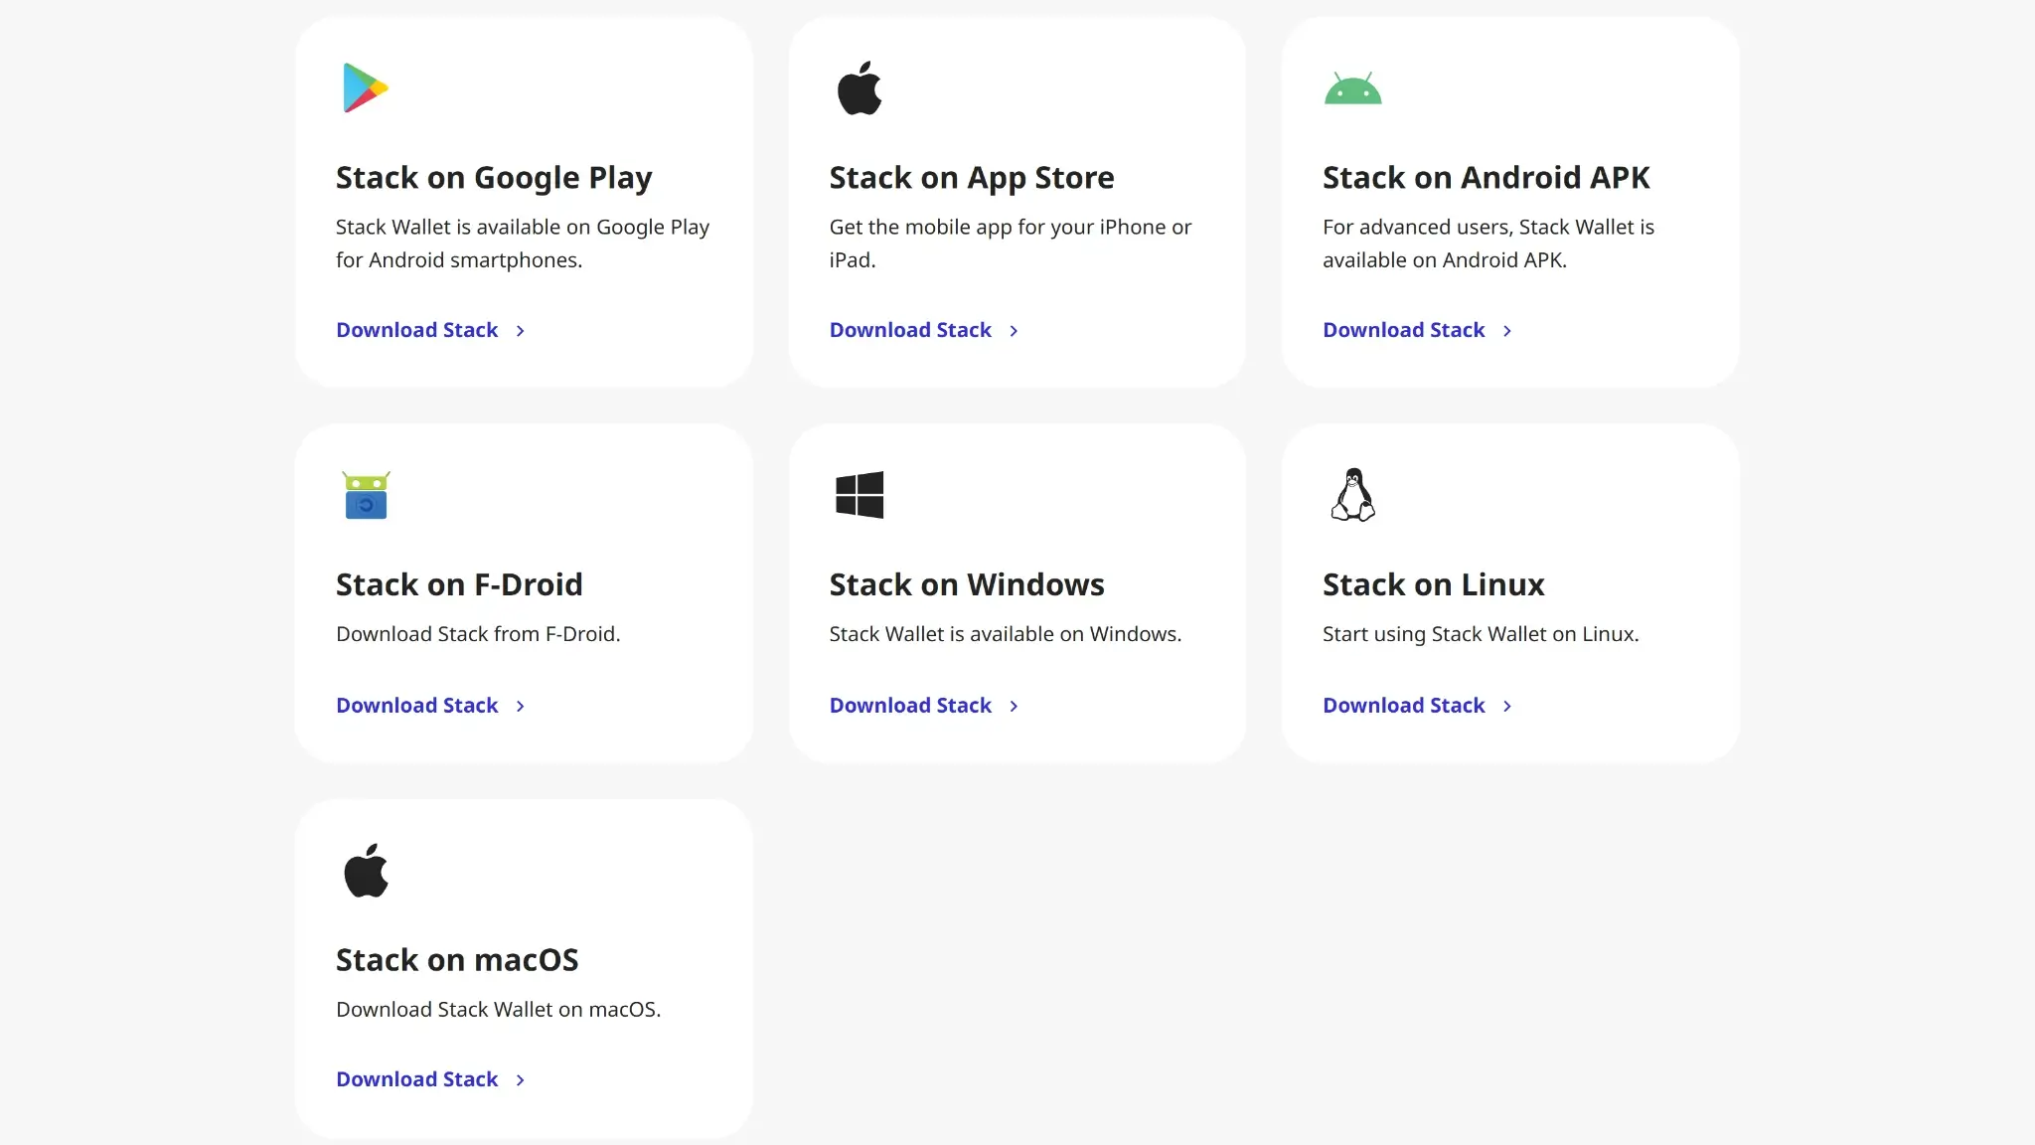Click chevron arrow next to Windows download link
This screenshot has height=1145, width=2035.
1014,707
